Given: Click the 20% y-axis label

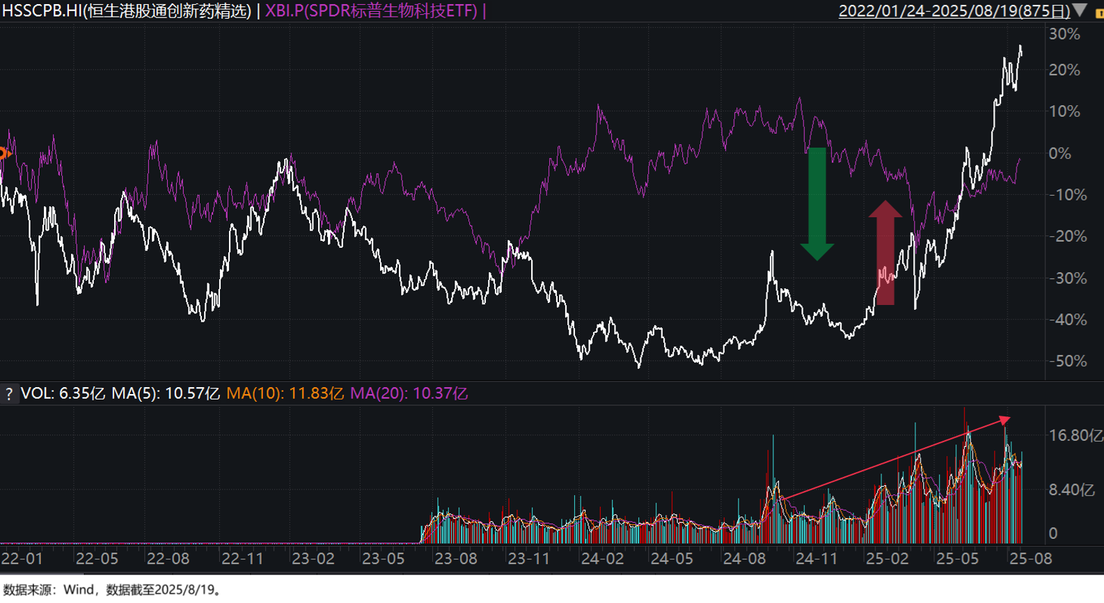Looking at the screenshot, I should pos(1064,70).
